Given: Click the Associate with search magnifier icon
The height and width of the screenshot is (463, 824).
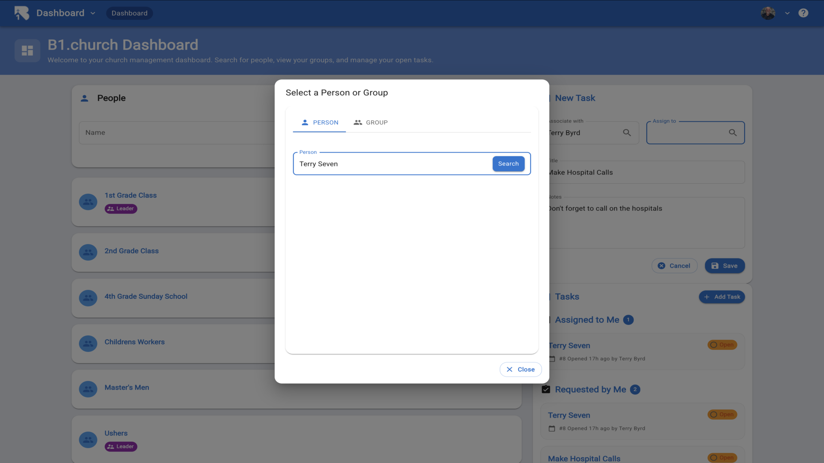Looking at the screenshot, I should [x=627, y=133].
